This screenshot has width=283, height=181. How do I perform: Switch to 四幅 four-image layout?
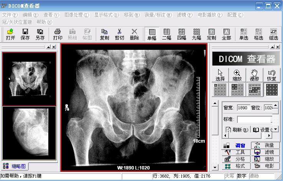click(181, 34)
